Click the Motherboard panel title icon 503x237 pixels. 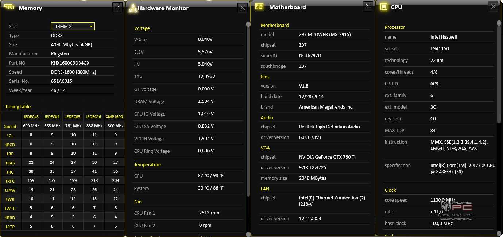pos(259,7)
